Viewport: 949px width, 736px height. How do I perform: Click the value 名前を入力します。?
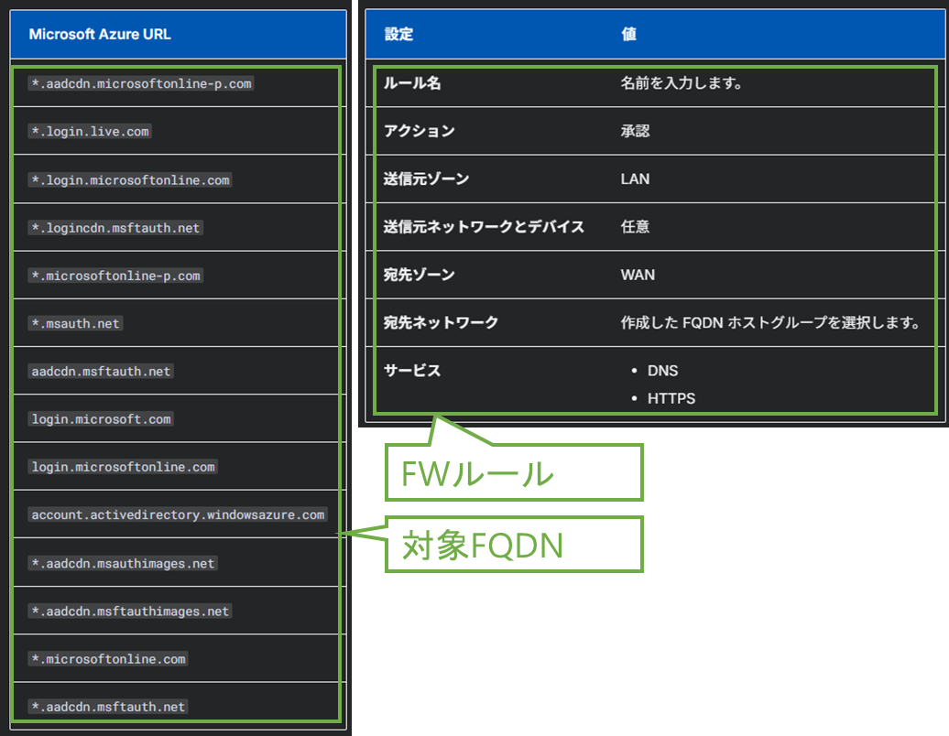[682, 83]
